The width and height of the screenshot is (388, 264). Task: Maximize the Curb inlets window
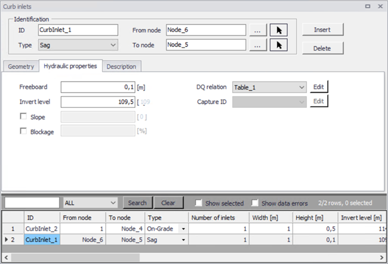click(x=368, y=7)
